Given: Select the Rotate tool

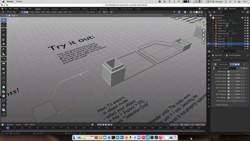Looking at the screenshot, I should tap(4, 35).
